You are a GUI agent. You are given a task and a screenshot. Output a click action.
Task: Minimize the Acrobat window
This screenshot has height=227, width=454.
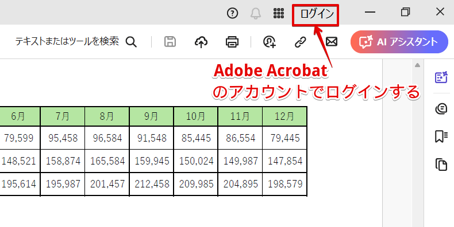370,12
